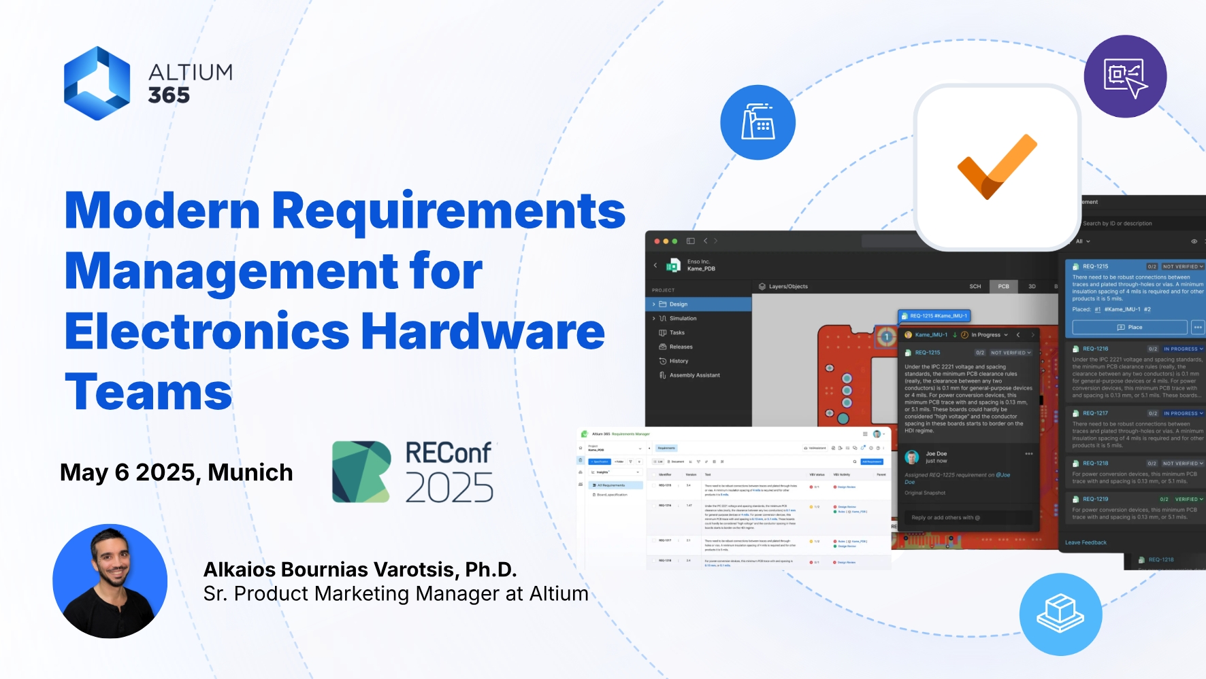Click the Search by ID or description field
The image size is (1206, 679).
[1118, 224]
